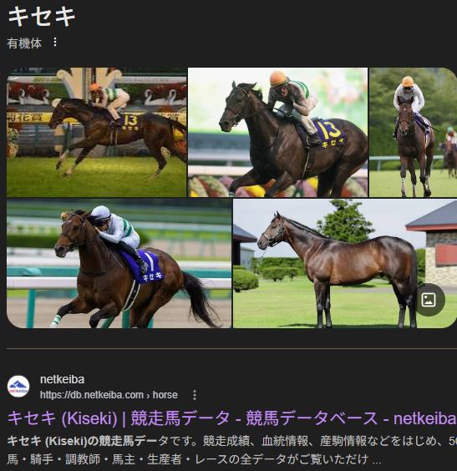Screen dimensions: 457x471
Task: Click the netkeiba site favicon
Action: [18, 387]
